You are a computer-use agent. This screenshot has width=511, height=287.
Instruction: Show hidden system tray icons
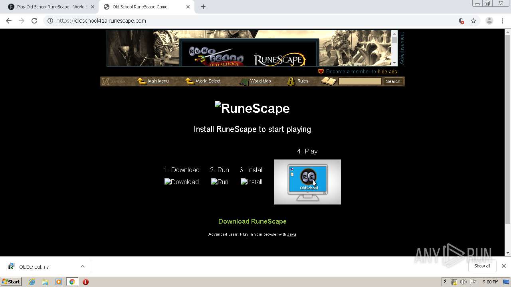point(445,282)
